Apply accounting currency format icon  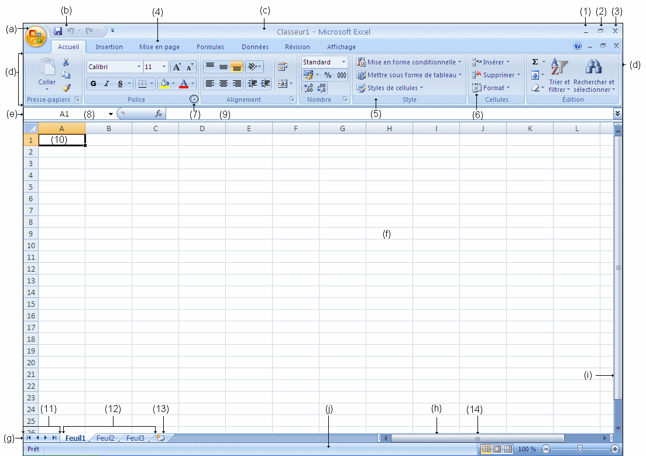pos(308,74)
